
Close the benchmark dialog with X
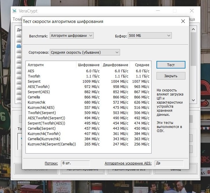click(x=183, y=21)
